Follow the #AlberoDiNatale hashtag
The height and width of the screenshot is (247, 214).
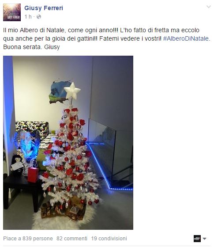186,38
